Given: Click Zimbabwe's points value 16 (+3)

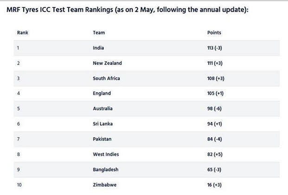Looking at the screenshot, I should [214, 185].
